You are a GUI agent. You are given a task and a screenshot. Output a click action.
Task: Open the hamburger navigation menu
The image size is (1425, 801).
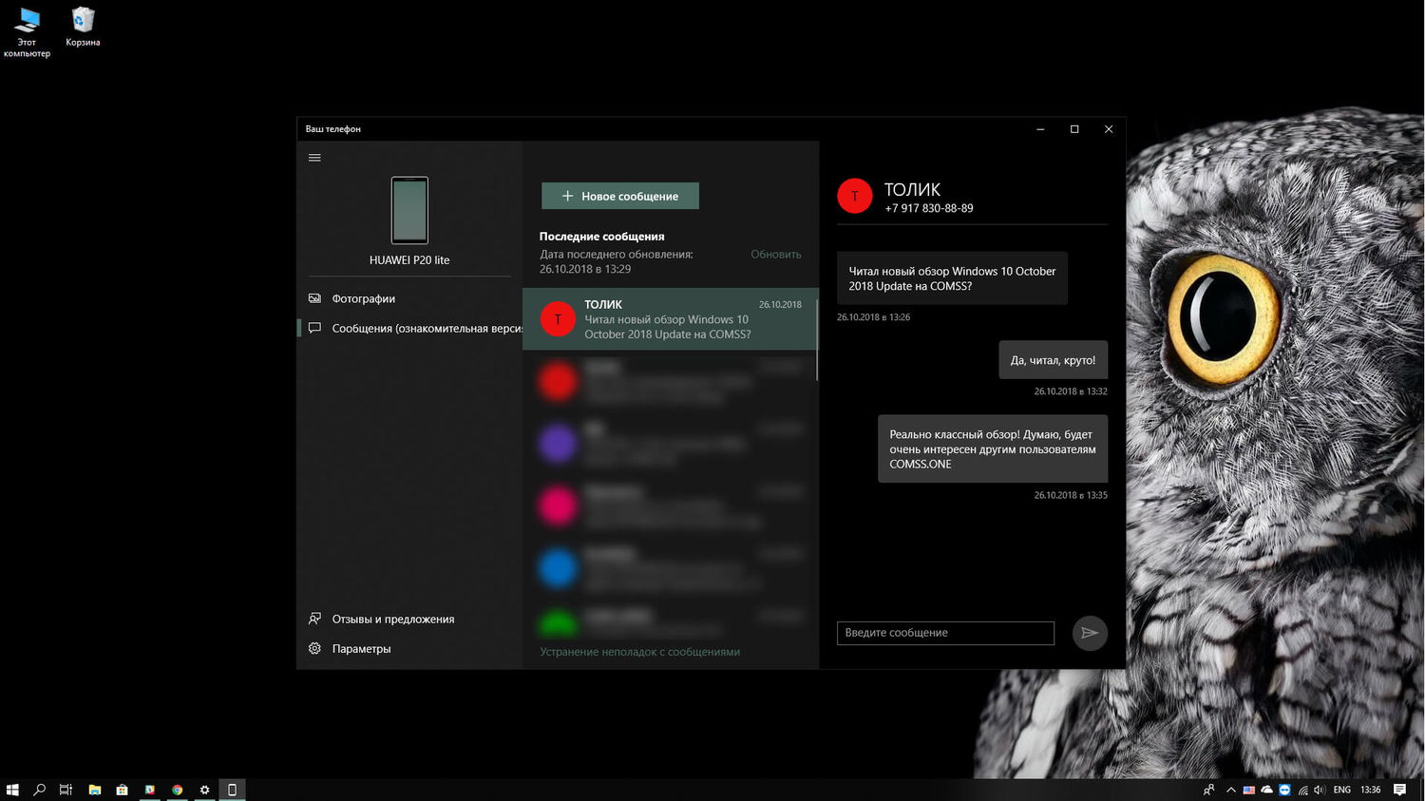[x=314, y=157]
